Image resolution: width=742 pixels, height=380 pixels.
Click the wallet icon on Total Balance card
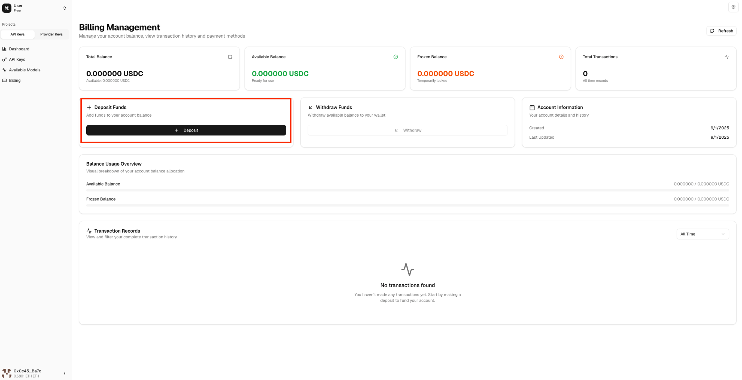pyautogui.click(x=230, y=57)
